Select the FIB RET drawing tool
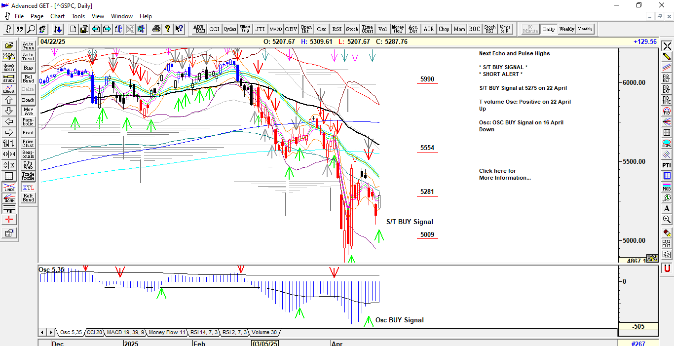674x346 pixels. point(667,78)
